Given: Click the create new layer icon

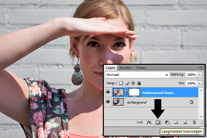Looking at the screenshot, I should tap(185, 123).
